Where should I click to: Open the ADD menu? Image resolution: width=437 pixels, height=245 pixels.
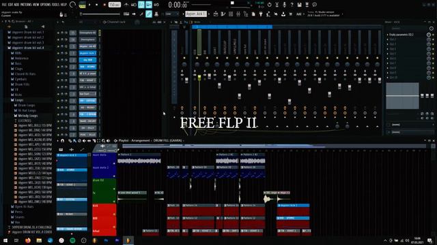16,5
